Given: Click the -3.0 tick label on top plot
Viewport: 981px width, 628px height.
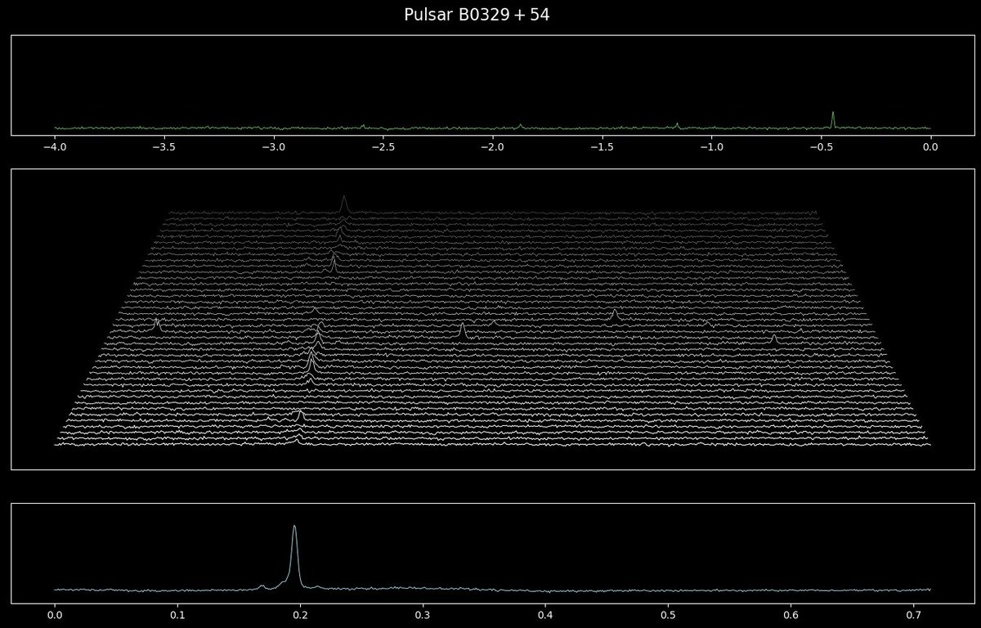Looking at the screenshot, I should [x=273, y=147].
